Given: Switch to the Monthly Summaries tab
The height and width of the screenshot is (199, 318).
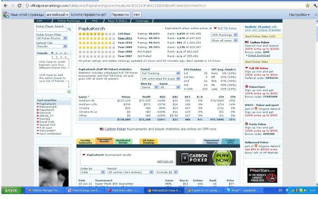Looking at the screenshot, I should click(x=85, y=141).
